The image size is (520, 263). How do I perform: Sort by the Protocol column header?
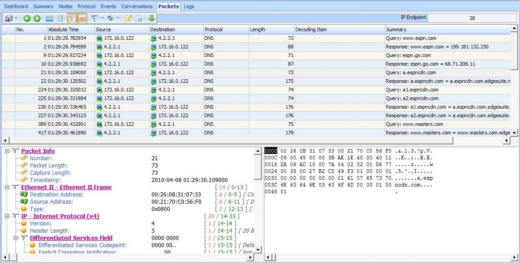pos(226,29)
